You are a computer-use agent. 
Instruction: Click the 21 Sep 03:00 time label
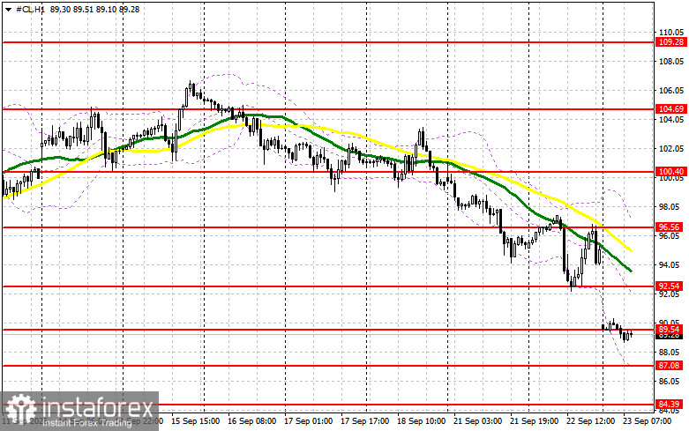coord(477,421)
